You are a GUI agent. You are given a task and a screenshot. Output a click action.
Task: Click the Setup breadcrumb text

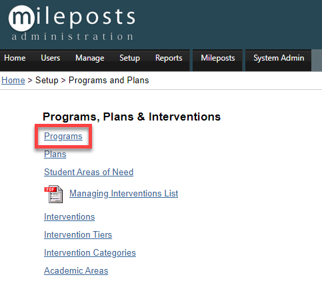pos(47,80)
